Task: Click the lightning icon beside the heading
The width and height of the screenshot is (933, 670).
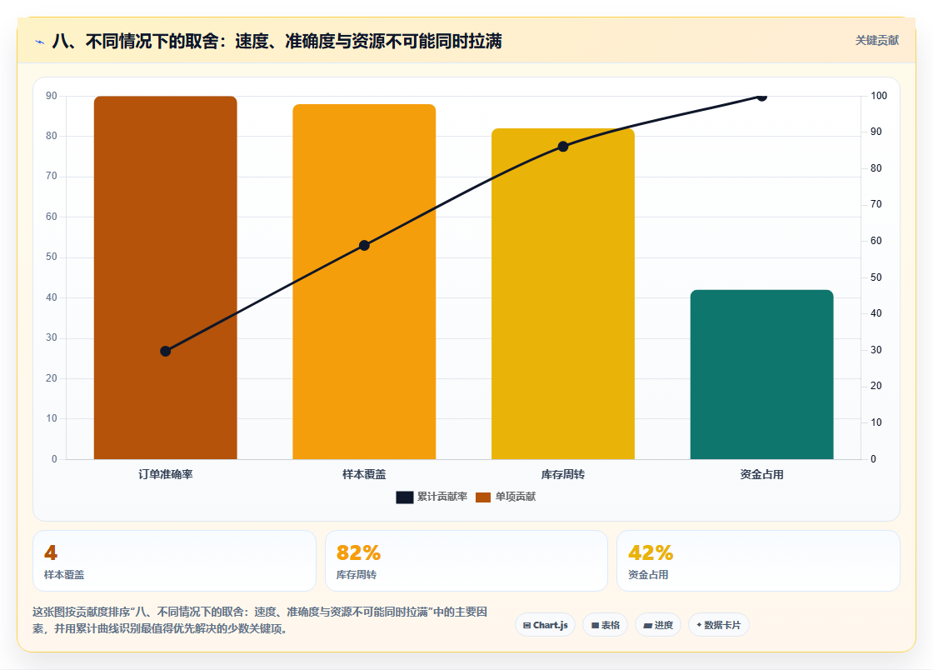Action: (40, 42)
